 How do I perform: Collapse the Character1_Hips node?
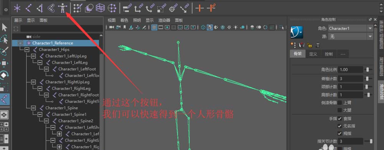[27, 49]
